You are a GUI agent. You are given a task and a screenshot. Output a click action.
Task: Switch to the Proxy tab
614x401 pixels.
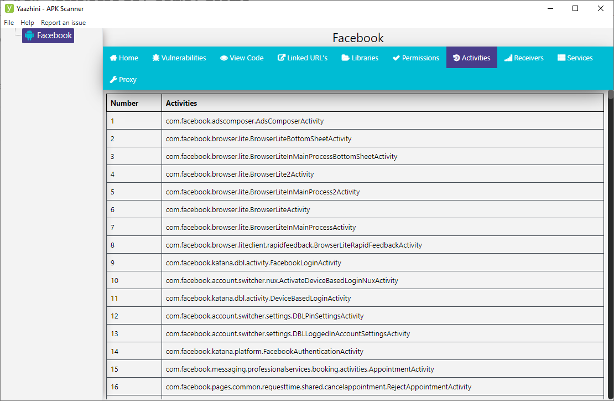point(123,79)
